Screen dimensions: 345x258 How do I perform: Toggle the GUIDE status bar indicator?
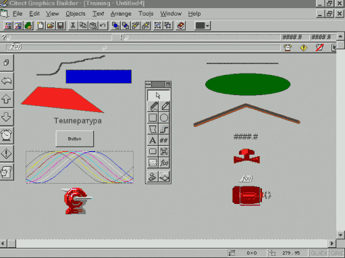point(319,253)
